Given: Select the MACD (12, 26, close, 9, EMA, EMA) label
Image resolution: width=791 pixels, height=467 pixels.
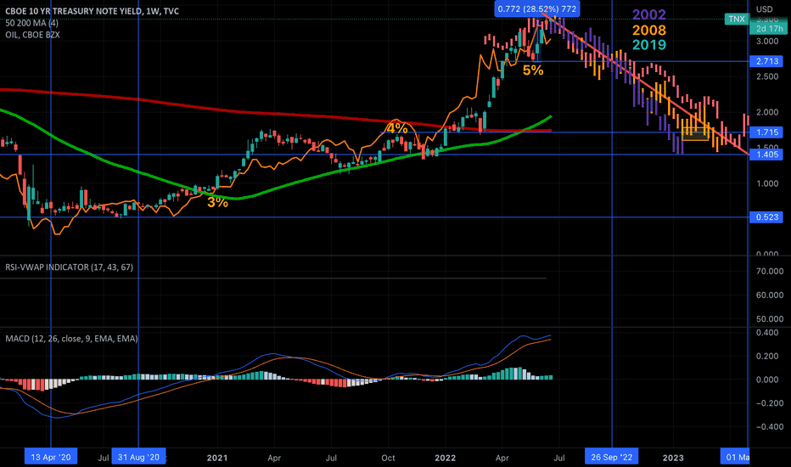Looking at the screenshot, I should [71, 338].
